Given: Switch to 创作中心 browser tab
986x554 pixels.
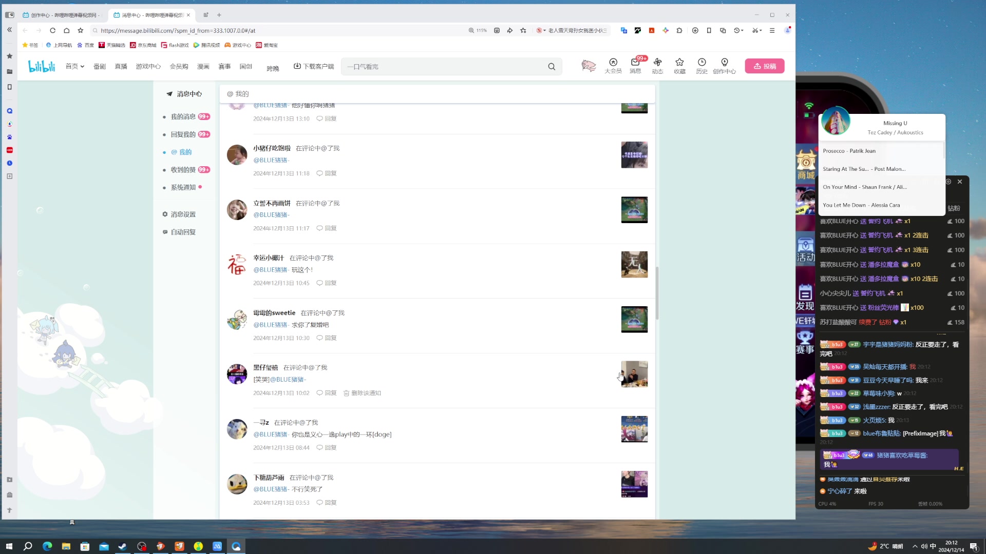Looking at the screenshot, I should (x=62, y=15).
